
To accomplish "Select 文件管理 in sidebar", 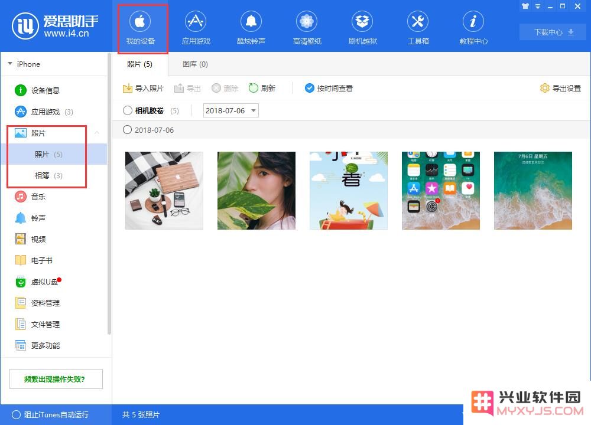I will pyautogui.click(x=37, y=324).
